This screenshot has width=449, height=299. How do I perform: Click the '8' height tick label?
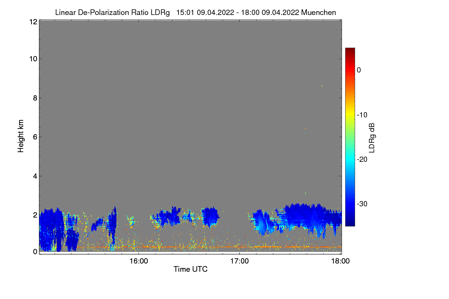tap(35, 98)
